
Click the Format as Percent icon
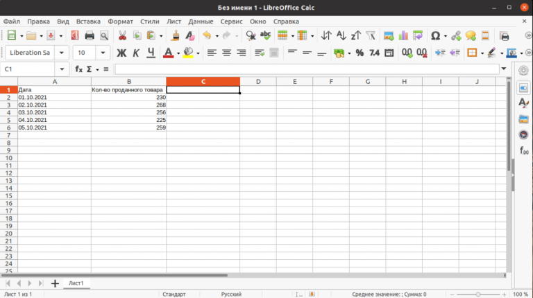[359, 53]
